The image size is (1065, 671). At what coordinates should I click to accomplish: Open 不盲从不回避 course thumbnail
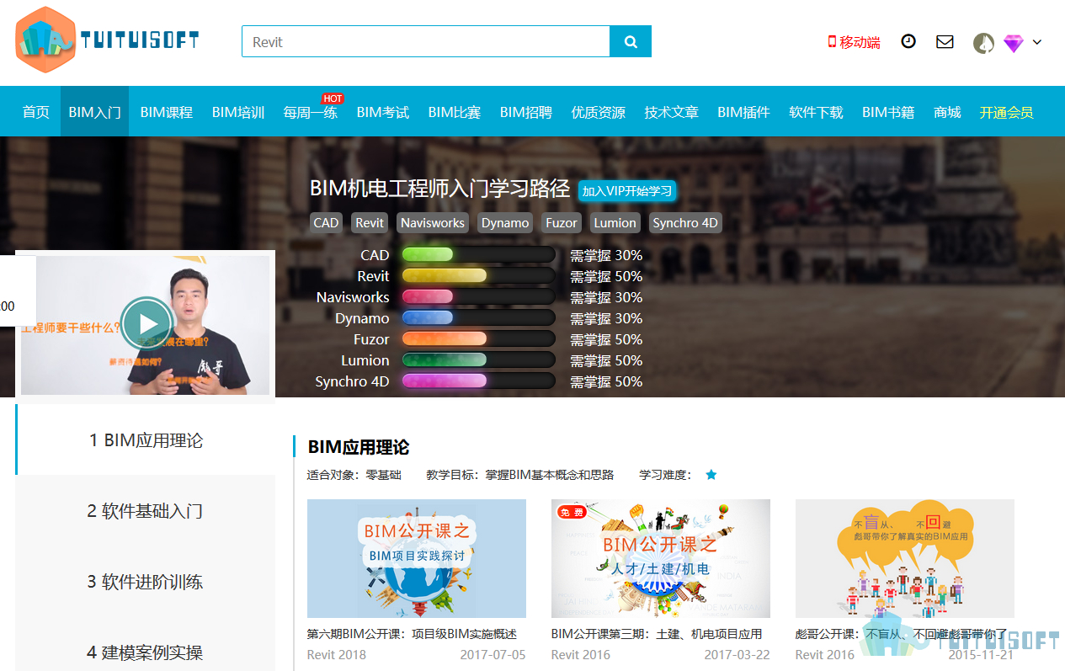point(905,559)
